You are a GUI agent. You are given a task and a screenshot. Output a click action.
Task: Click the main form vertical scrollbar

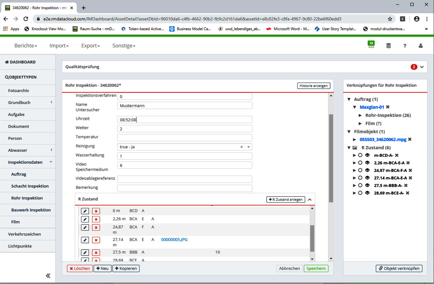pyautogui.click(x=331, y=158)
